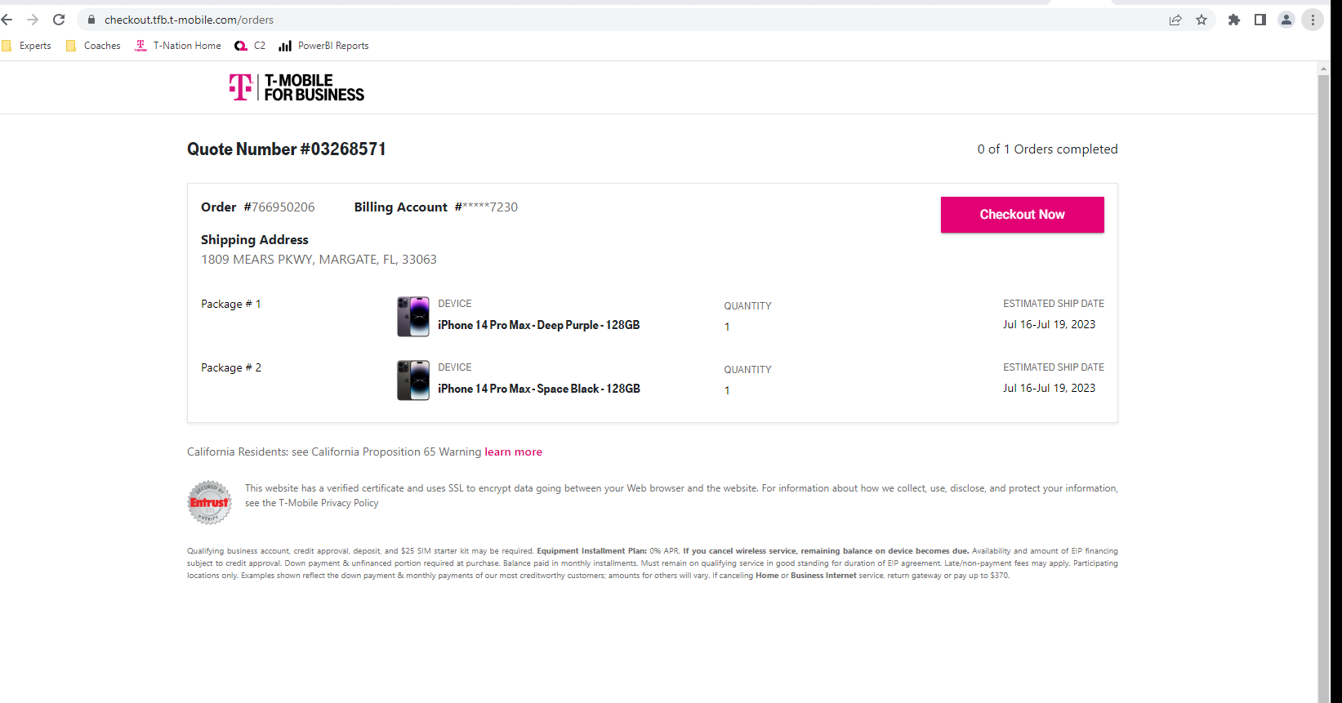Open the browser side panel icon
Screen dimensions: 1342x703
click(x=1260, y=19)
